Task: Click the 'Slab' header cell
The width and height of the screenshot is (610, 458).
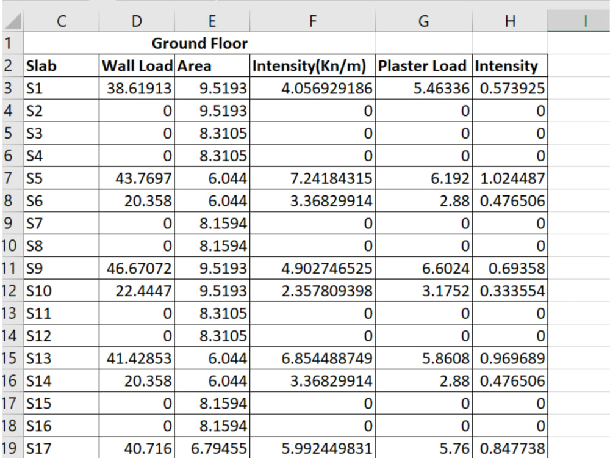Action: coord(62,66)
